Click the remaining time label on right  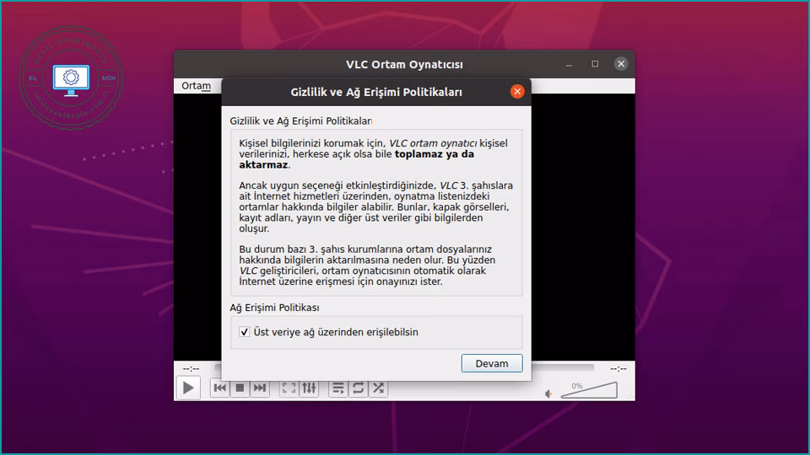point(618,368)
